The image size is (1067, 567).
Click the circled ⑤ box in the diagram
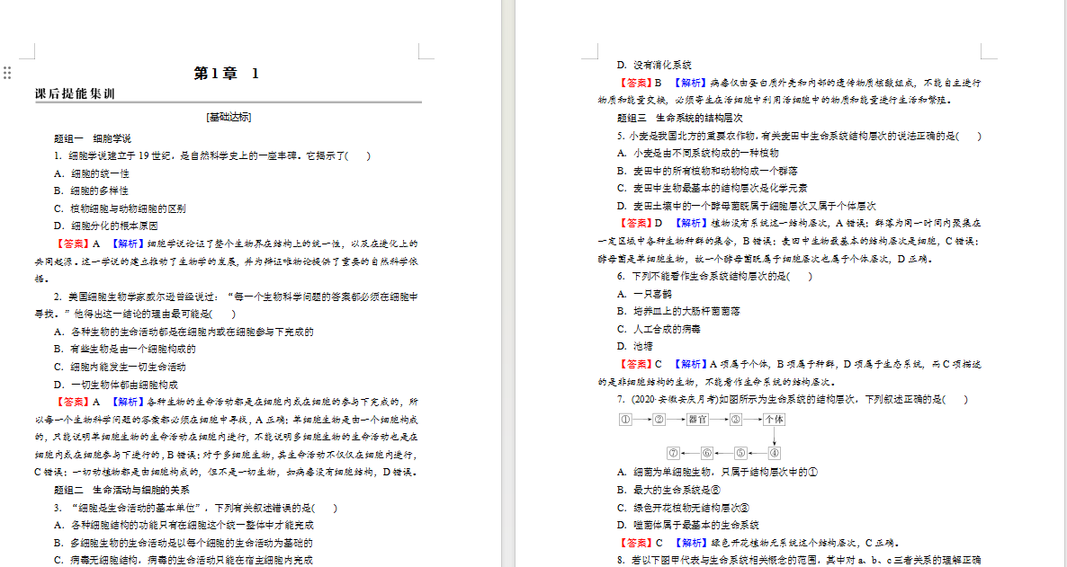pyautogui.click(x=740, y=452)
